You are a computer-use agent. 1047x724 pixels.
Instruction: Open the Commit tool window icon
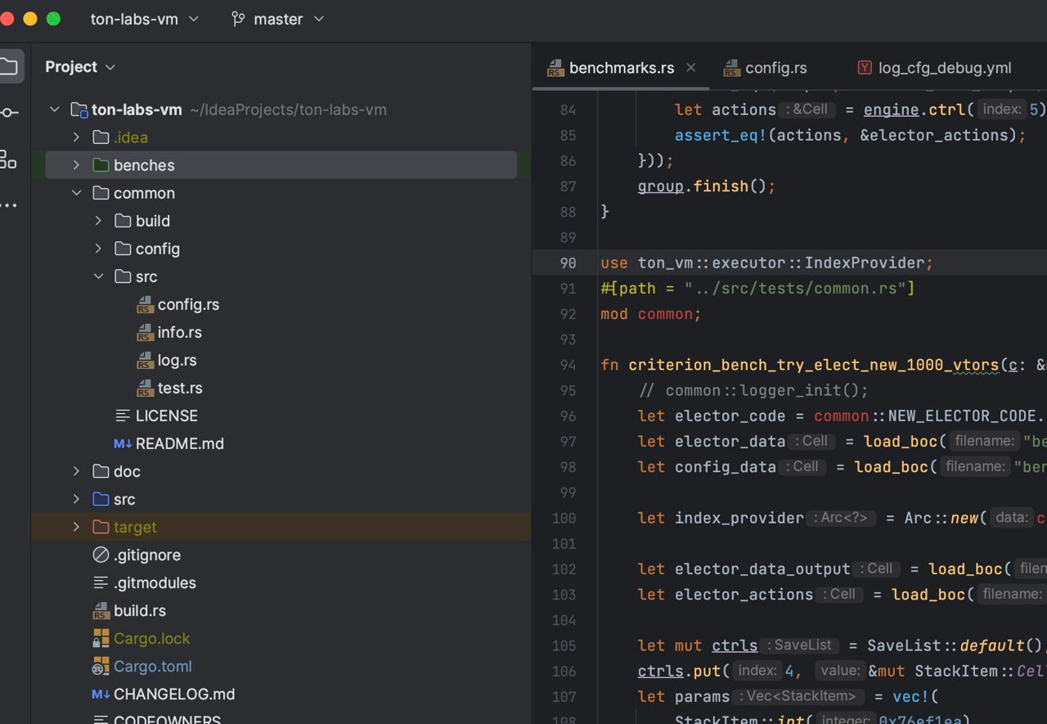tap(9, 112)
